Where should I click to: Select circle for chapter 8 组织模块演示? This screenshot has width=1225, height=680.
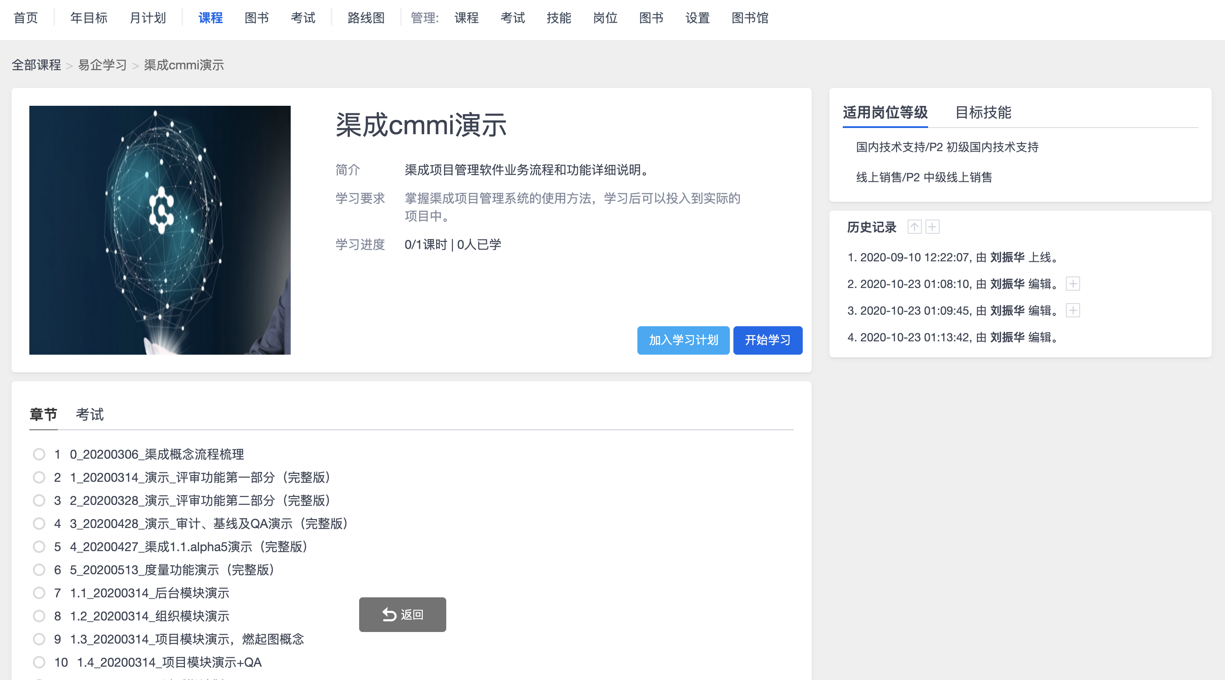(x=39, y=616)
